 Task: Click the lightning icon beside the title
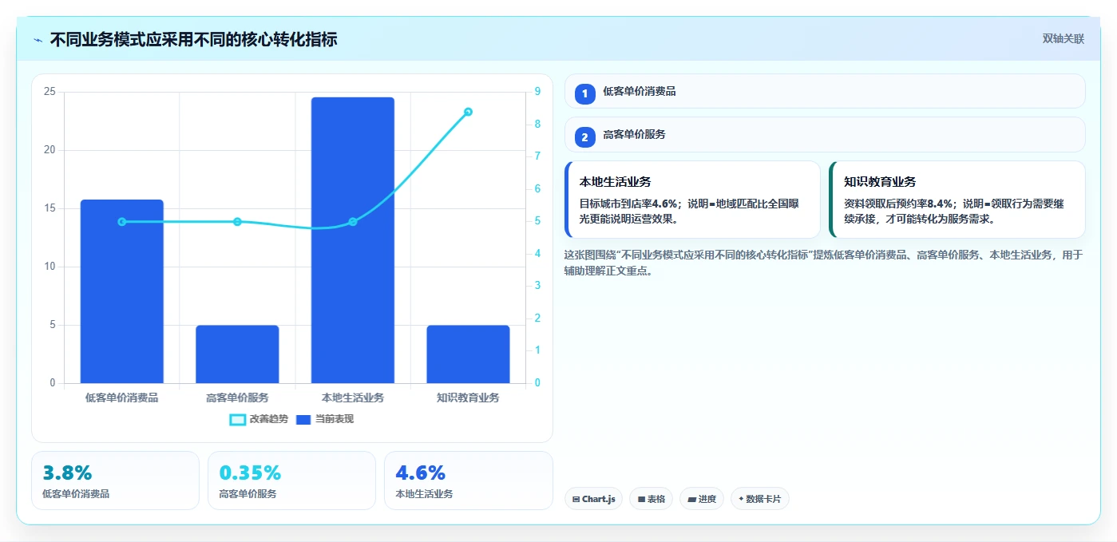tap(38, 39)
